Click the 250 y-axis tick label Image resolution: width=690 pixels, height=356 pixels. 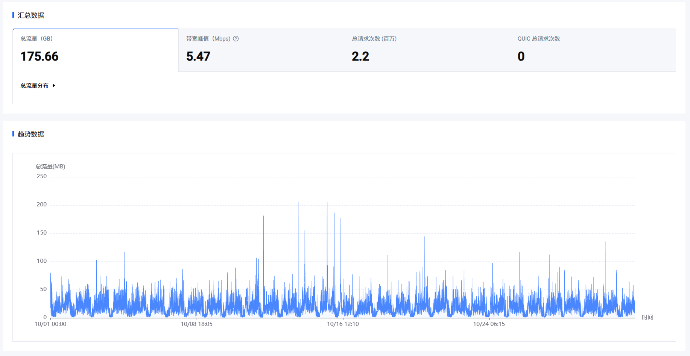click(x=42, y=176)
